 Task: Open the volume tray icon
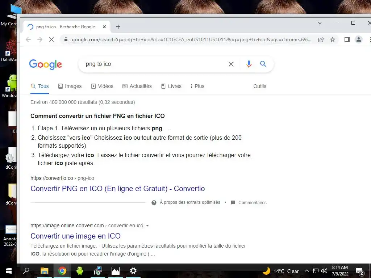324,271
